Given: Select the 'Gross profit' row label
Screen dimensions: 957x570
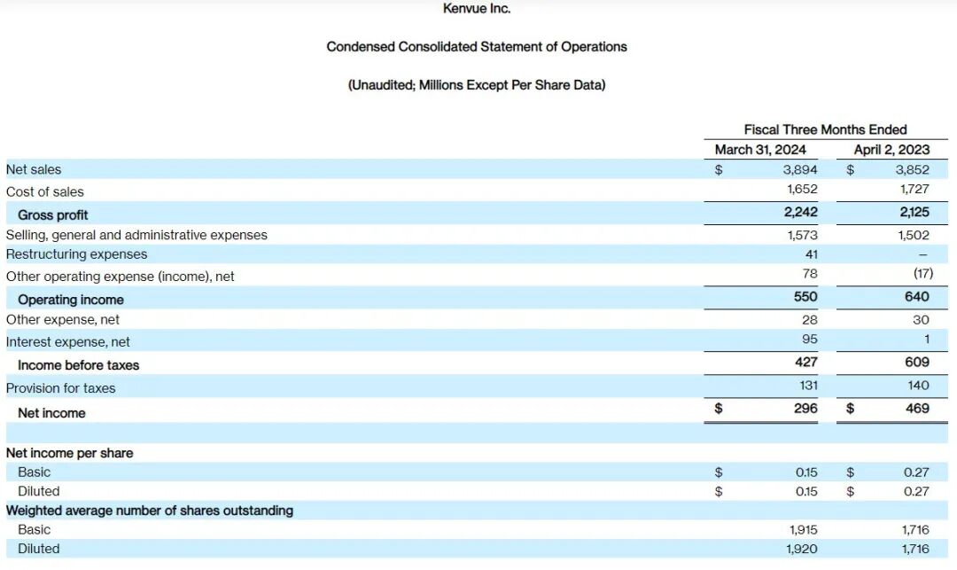Looking at the screenshot, I should 52,215.
